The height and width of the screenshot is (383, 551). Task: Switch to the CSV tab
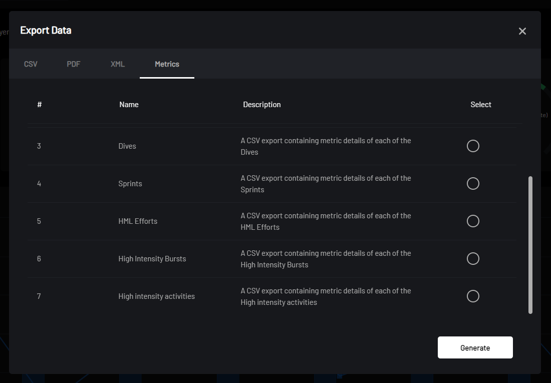[x=31, y=64]
